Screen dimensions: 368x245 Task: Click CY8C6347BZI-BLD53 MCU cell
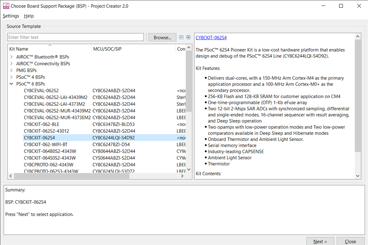click(113, 124)
